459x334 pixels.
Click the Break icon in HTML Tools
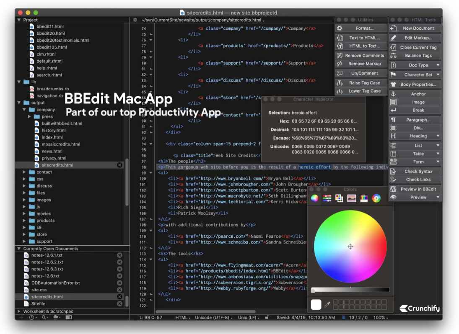pyautogui.click(x=394, y=110)
